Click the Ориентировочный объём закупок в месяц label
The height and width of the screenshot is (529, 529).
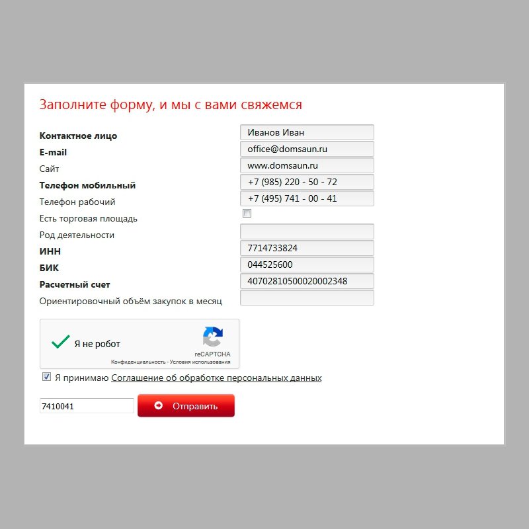click(130, 301)
